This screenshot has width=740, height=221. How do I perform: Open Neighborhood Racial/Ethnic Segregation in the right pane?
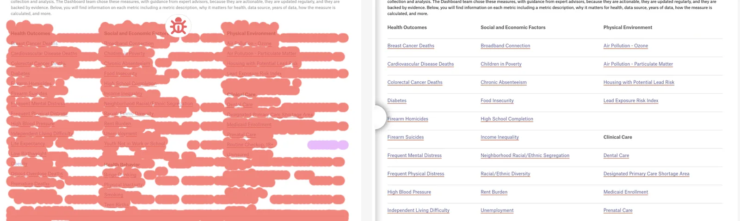(x=525, y=155)
